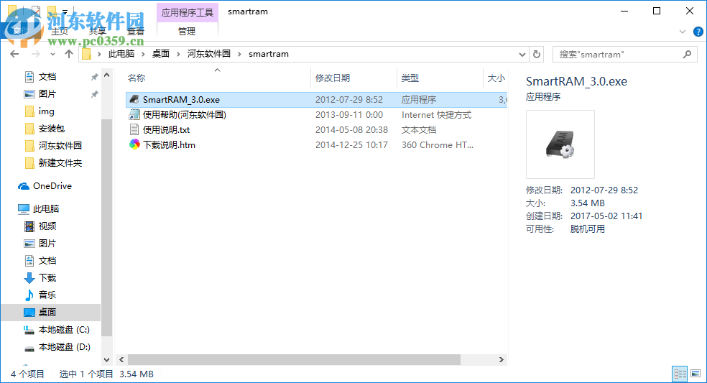Expand chevron after 桌面 in breadcrumb

point(178,54)
